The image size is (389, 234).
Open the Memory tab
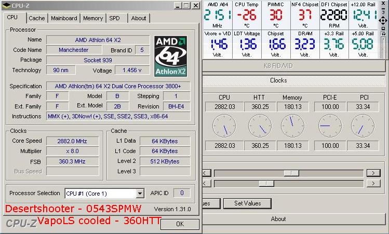tap(93, 18)
